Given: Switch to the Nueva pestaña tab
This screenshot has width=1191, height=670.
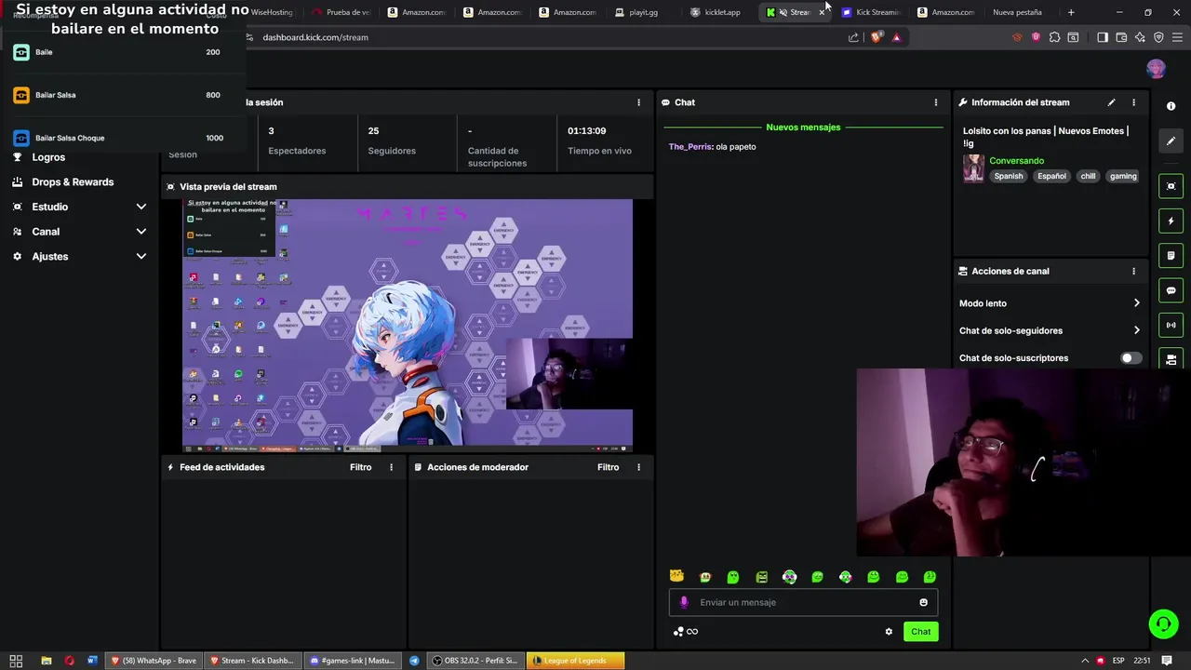Looking at the screenshot, I should pyautogui.click(x=1017, y=12).
